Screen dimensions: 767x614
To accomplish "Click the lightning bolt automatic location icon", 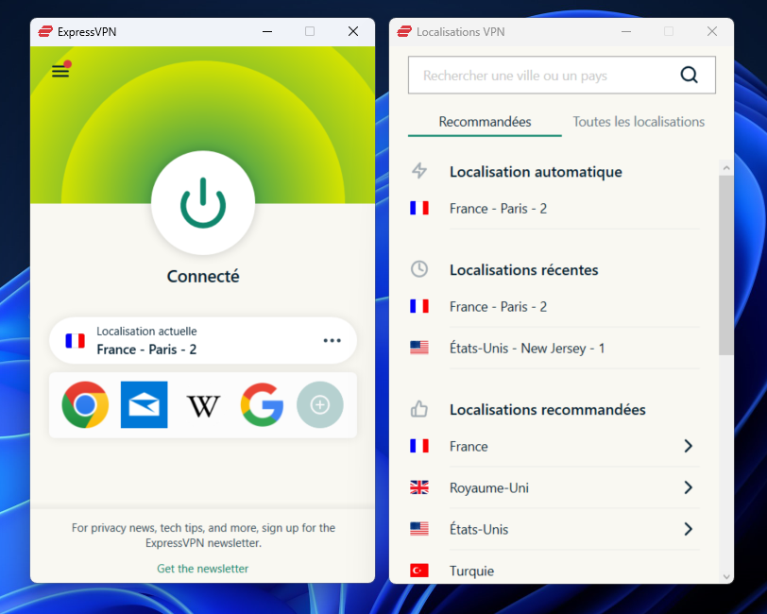I will 419,171.
